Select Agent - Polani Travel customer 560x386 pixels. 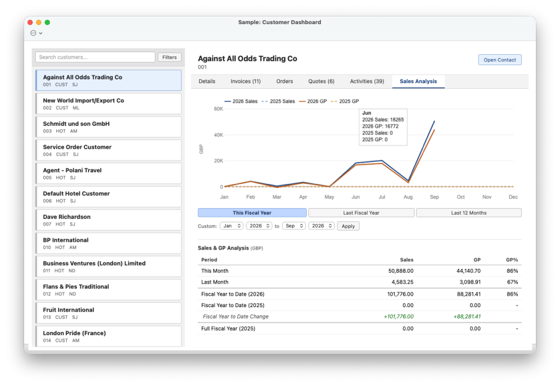point(109,174)
